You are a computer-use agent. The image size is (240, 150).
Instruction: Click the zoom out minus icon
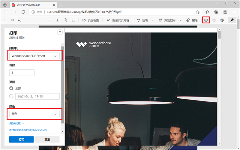tap(49, 20)
